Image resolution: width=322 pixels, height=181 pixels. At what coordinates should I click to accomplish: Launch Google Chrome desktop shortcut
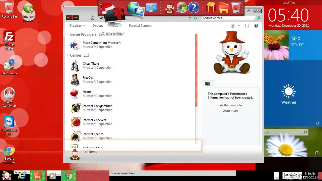9,155
